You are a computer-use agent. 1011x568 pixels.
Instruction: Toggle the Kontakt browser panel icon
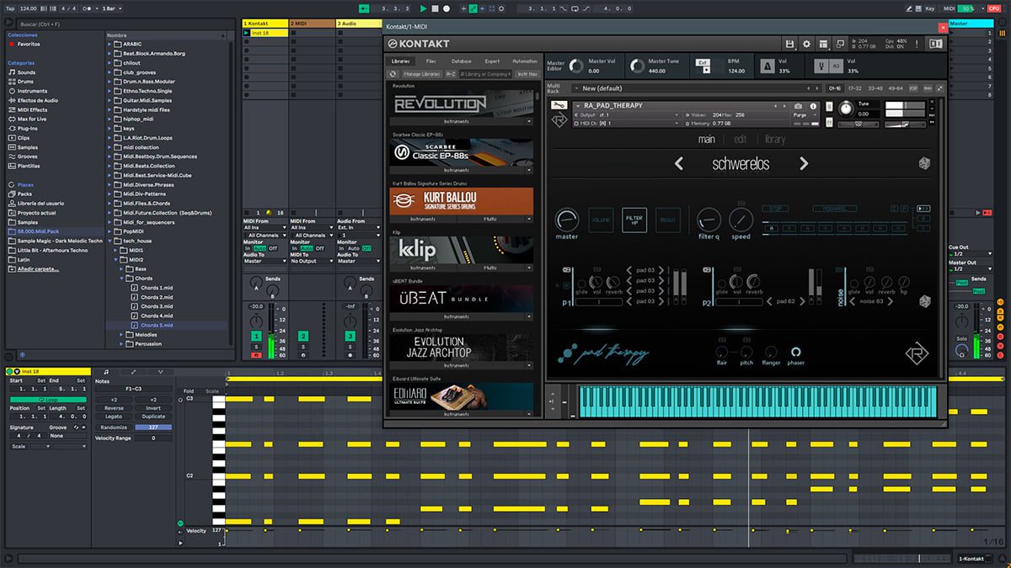[935, 44]
